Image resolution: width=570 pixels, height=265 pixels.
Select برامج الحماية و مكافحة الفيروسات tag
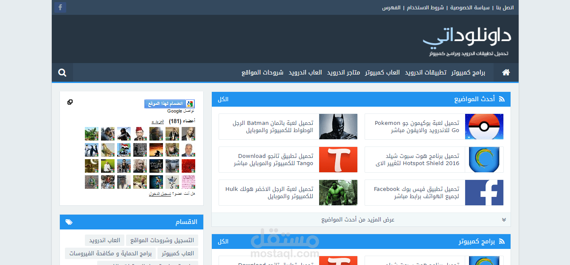pos(110,253)
